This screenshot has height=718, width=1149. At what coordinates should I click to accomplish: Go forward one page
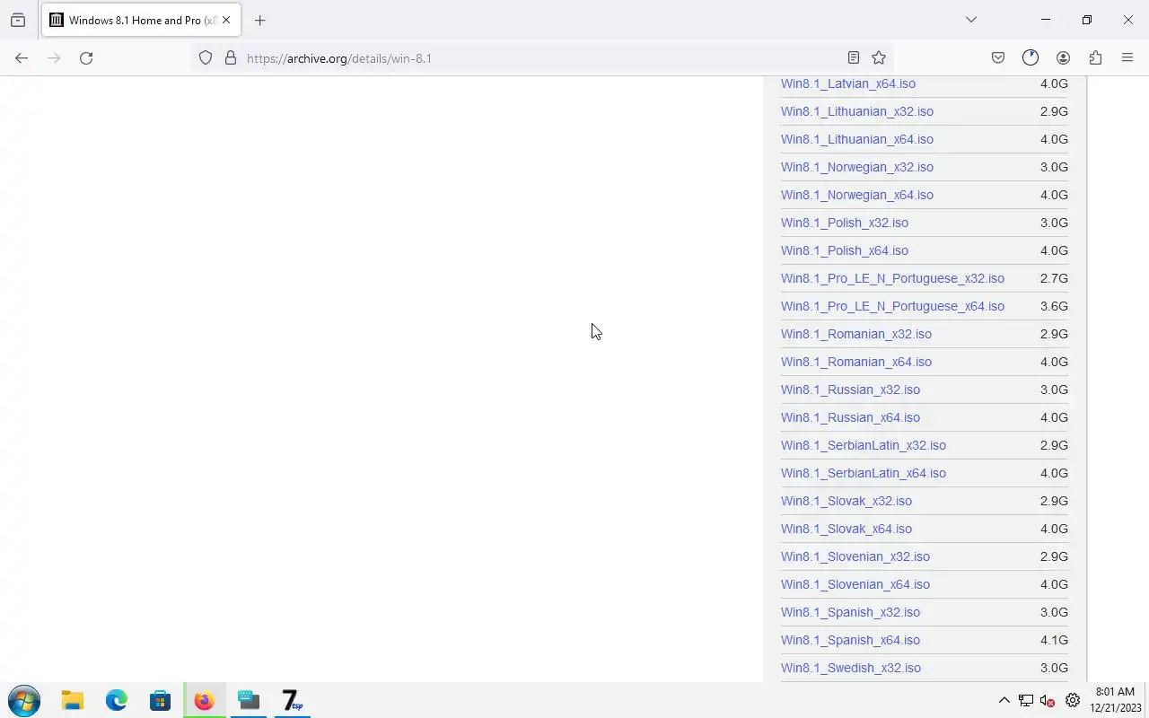pyautogui.click(x=54, y=58)
